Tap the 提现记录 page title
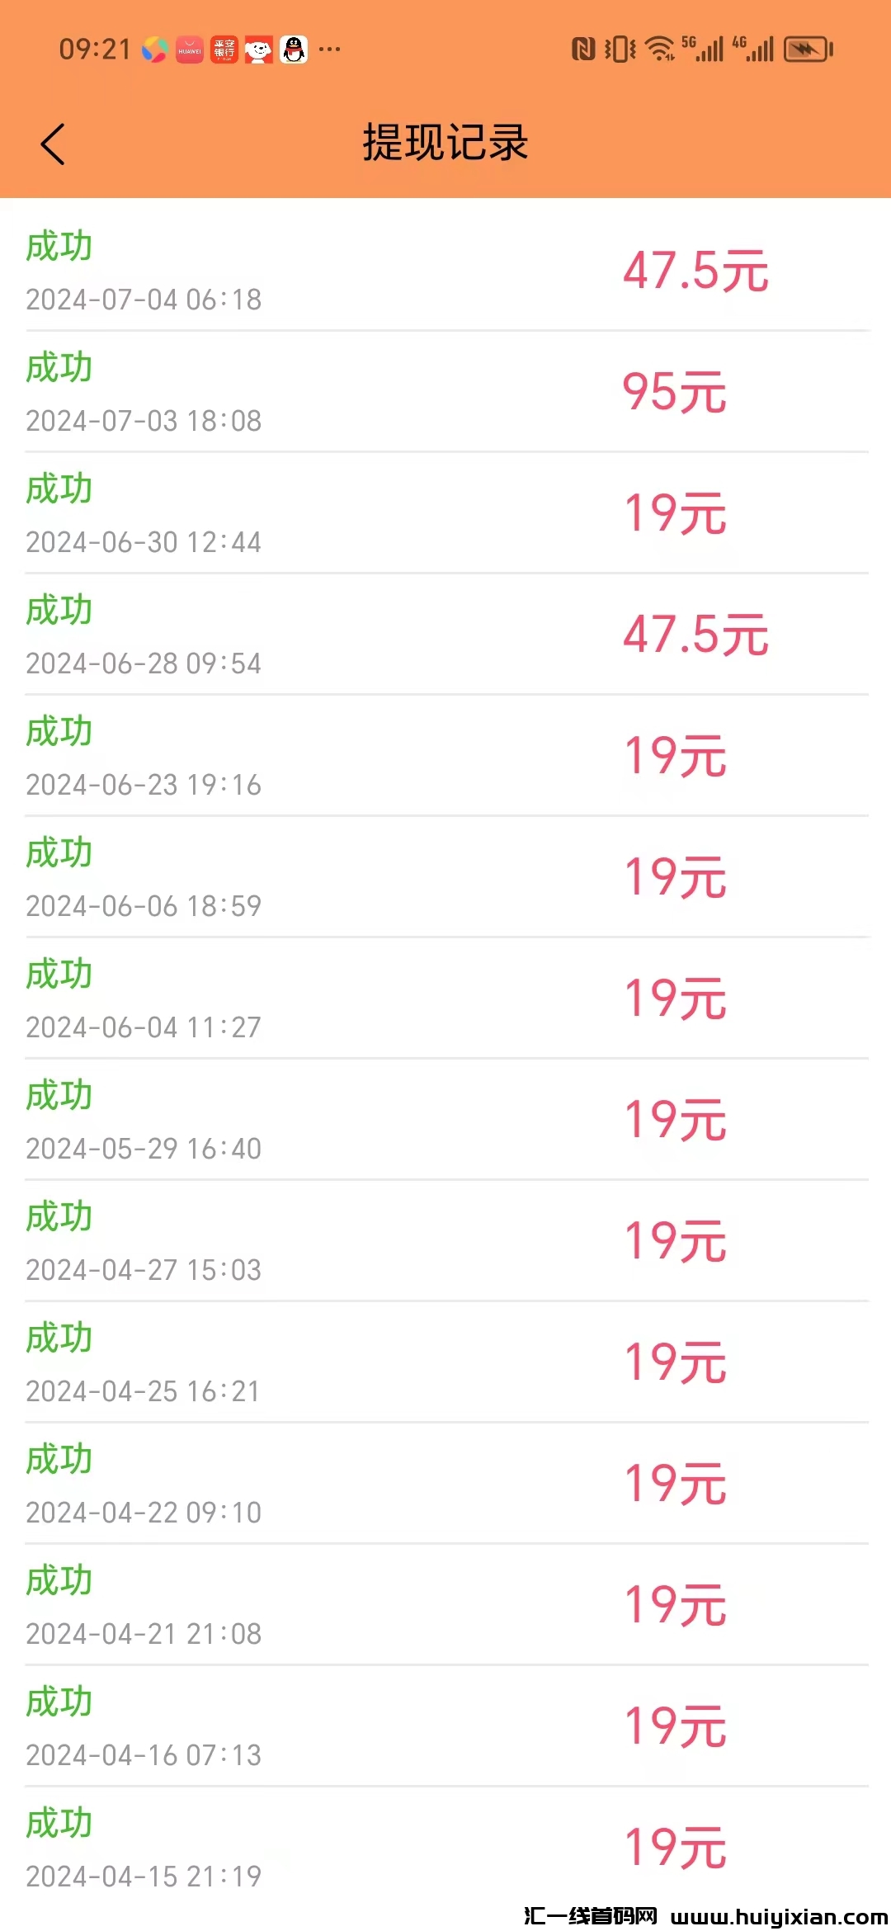This screenshot has width=891, height=1931. (x=445, y=143)
